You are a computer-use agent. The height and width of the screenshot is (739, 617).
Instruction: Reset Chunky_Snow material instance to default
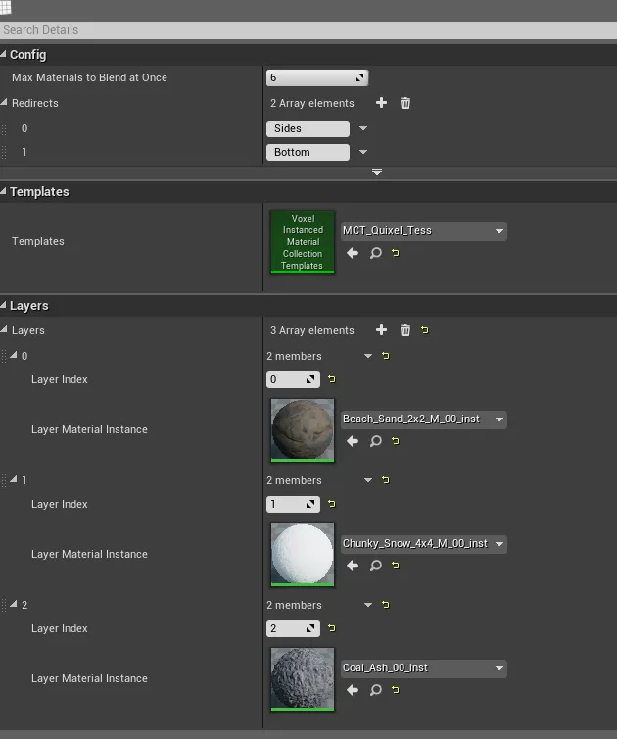click(x=396, y=566)
